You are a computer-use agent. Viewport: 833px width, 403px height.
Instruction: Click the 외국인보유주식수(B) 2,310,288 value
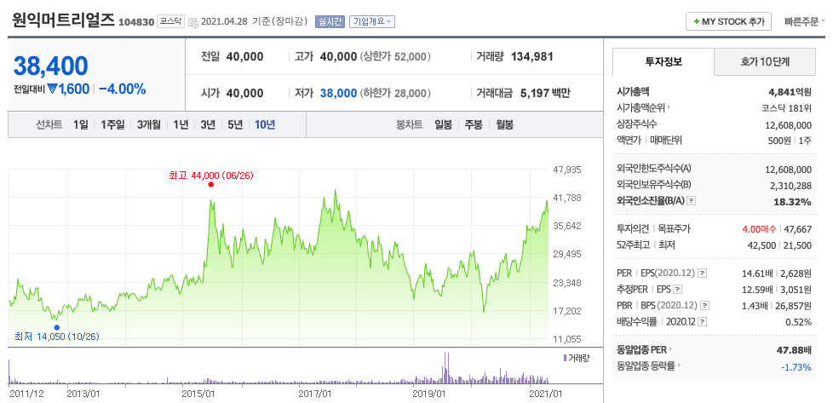pos(790,186)
